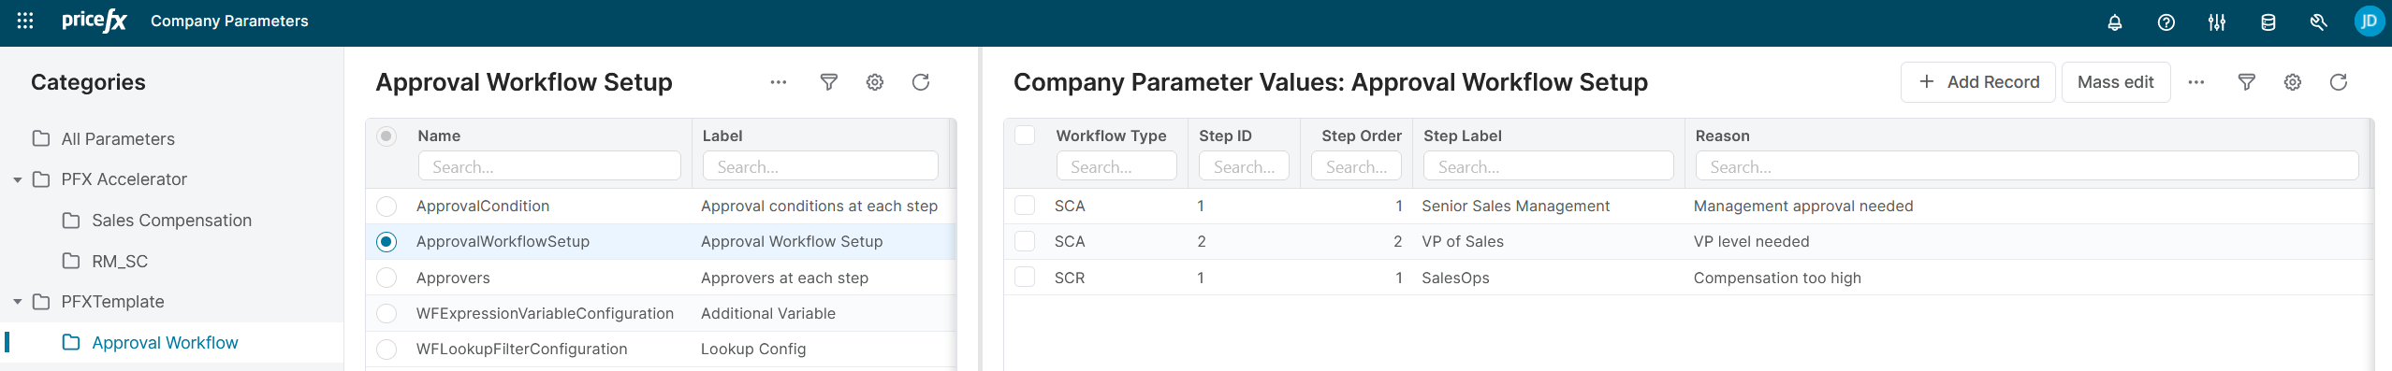The width and height of the screenshot is (2392, 371).
Task: Sort by Step Order column header
Action: tap(1362, 136)
